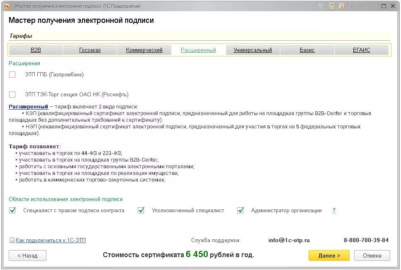401x270 pixels.
Task: Maximize the wizard window
Action: click(x=384, y=6)
